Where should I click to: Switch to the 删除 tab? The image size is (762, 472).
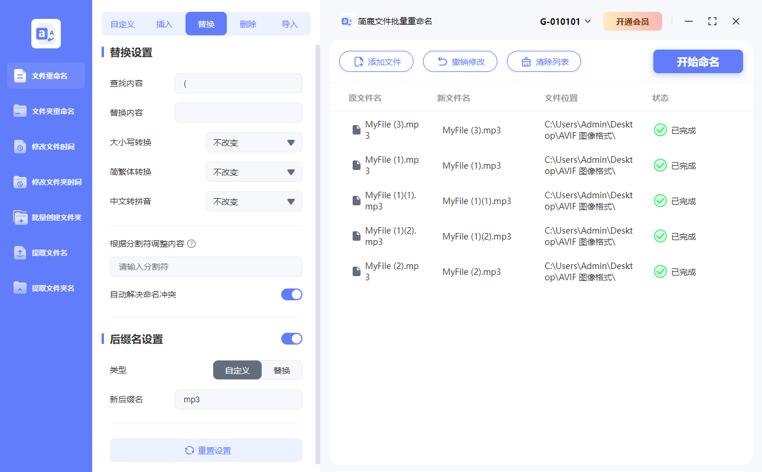pos(248,24)
